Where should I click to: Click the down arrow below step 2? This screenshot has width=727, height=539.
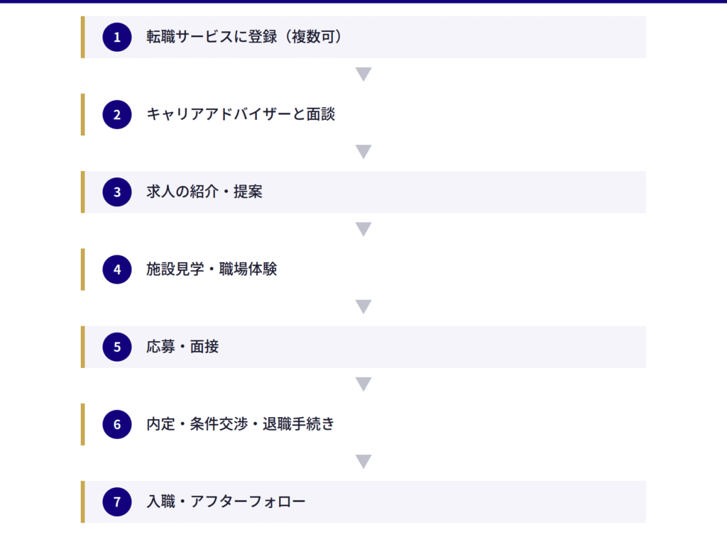click(x=363, y=152)
